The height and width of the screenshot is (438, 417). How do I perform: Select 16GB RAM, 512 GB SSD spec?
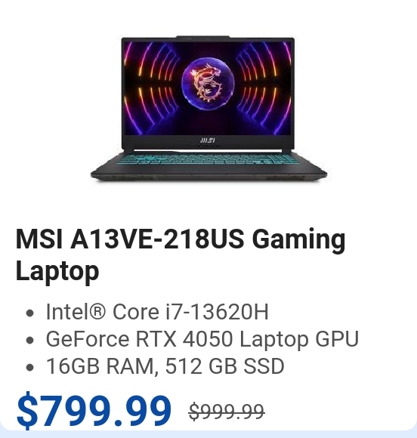click(x=165, y=366)
